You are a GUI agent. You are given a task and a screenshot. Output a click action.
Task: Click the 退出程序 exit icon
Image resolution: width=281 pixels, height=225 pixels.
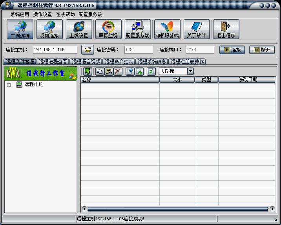pyautogui.click(x=226, y=29)
